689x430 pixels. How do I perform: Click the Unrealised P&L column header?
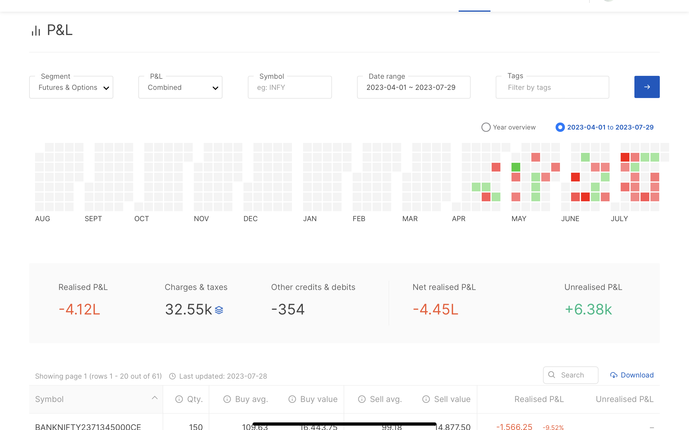tap(624, 399)
